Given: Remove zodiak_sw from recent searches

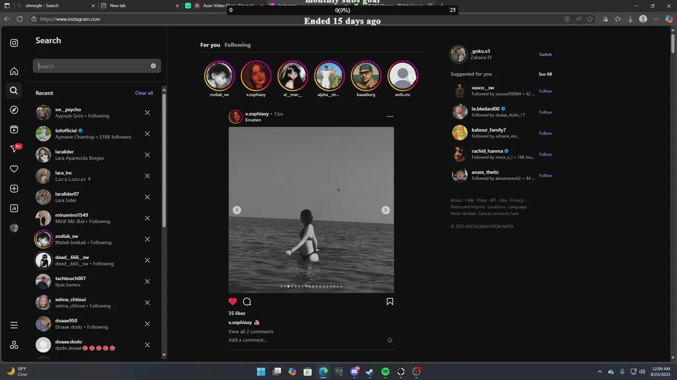Looking at the screenshot, I should [148, 239].
